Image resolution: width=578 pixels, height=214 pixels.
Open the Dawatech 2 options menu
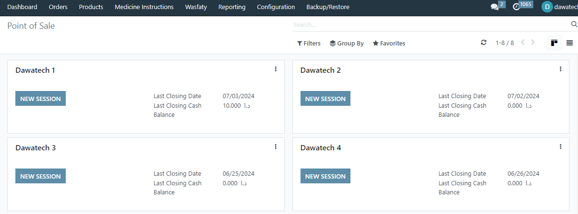[560, 69]
